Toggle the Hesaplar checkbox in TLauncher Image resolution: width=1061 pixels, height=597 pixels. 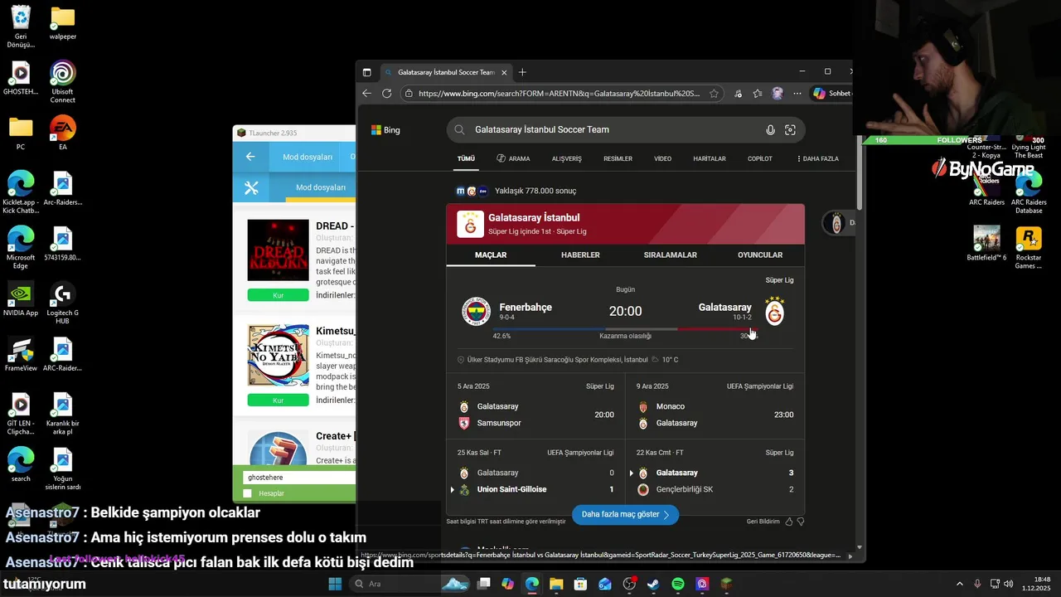point(247,493)
